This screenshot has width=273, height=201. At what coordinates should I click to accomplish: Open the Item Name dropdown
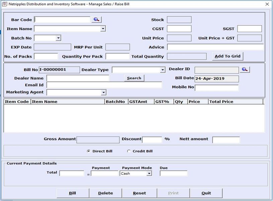(x=103, y=28)
